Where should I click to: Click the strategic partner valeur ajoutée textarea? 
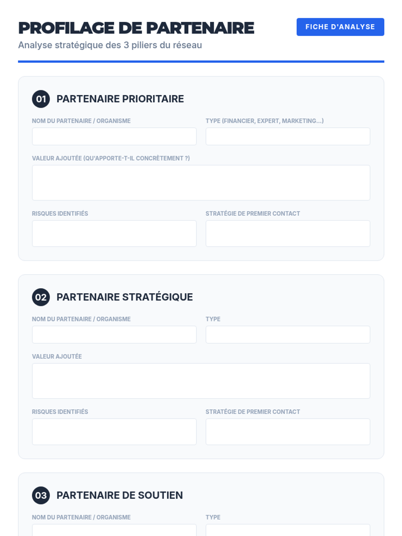pos(201,381)
